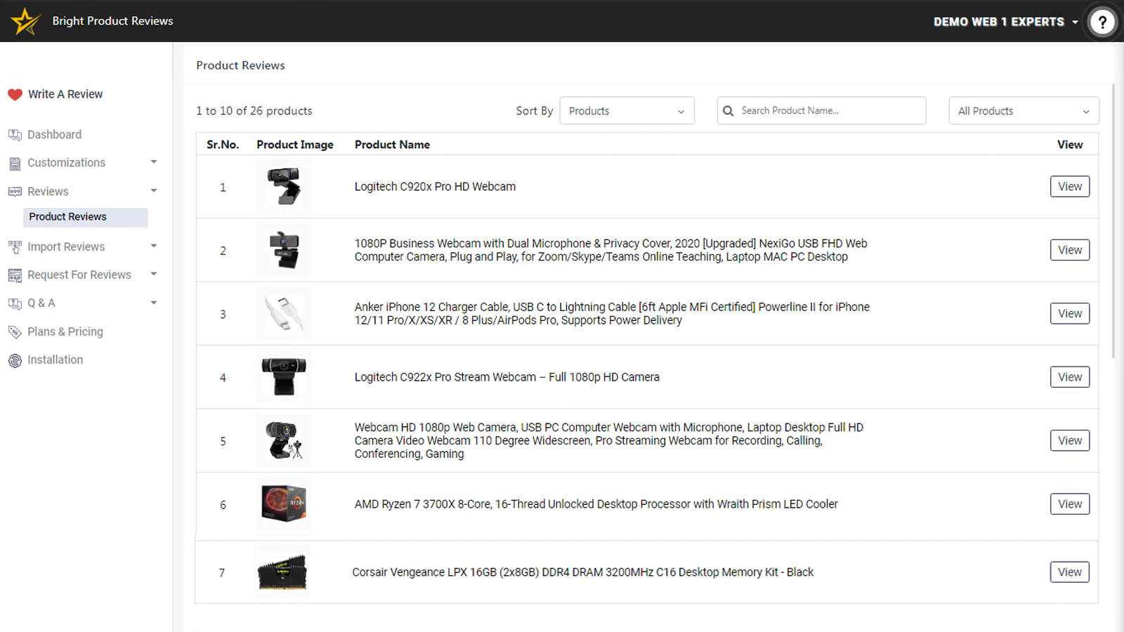This screenshot has height=632, width=1124.
Task: Click the Bright Product Reviews star logo
Action: click(x=26, y=21)
